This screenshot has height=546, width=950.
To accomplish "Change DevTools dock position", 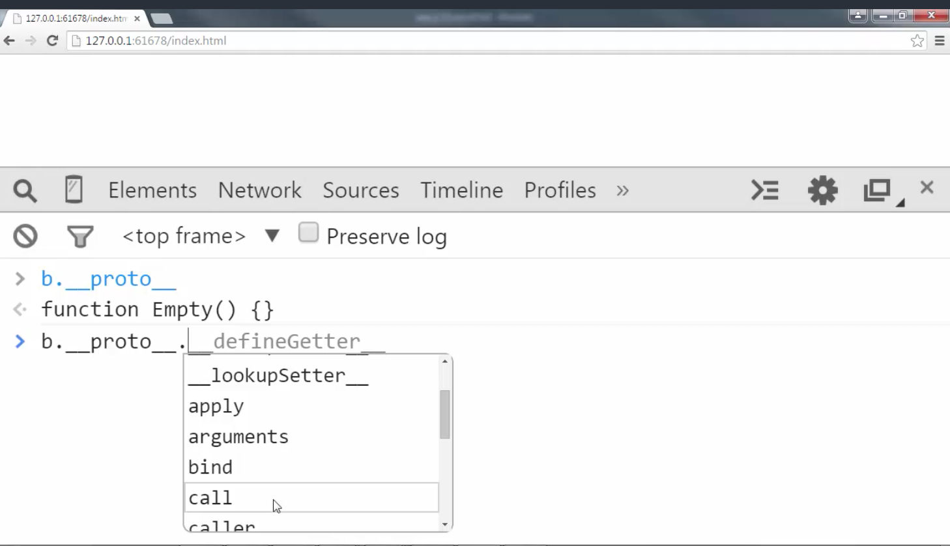I will [x=878, y=190].
